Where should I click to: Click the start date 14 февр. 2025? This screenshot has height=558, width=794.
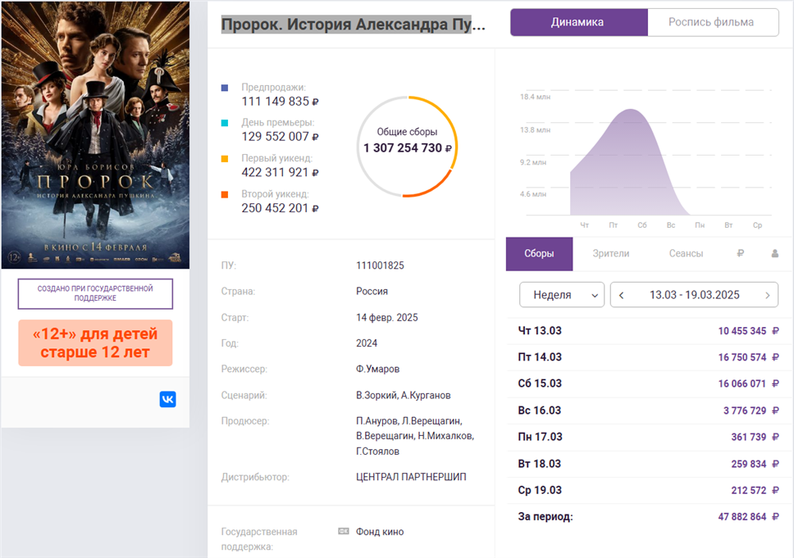coord(387,317)
